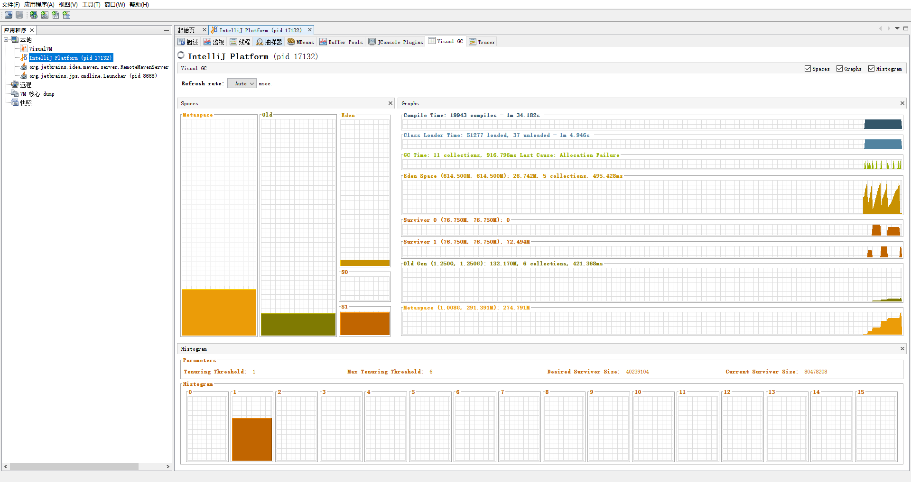
Task: Minimize the 应用程序 panel
Action: 167,30
